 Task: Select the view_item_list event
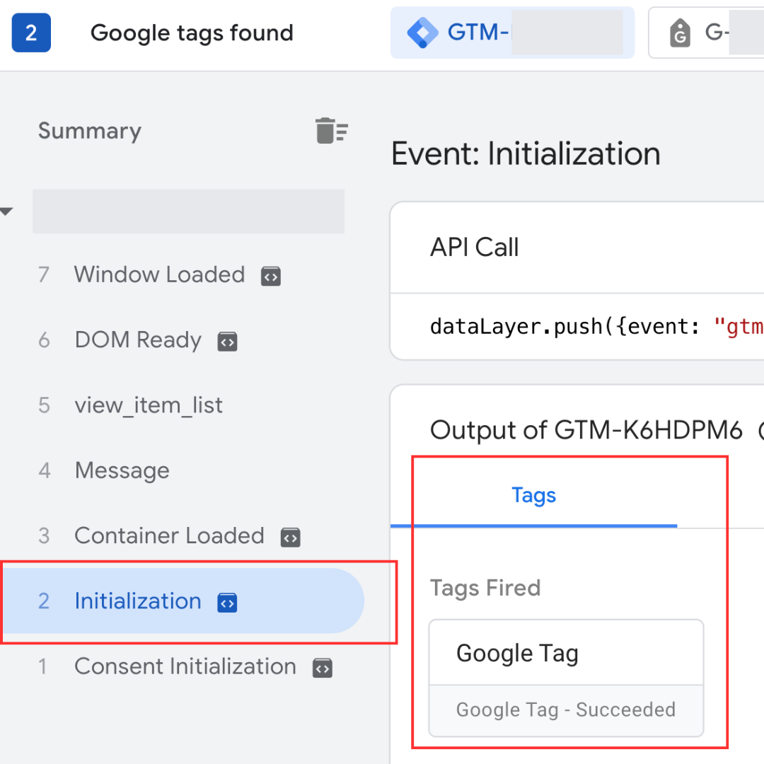pos(148,405)
